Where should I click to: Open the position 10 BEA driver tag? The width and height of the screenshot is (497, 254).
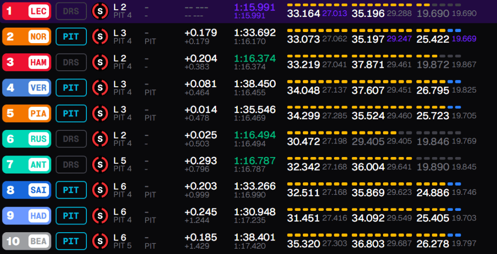point(27,241)
